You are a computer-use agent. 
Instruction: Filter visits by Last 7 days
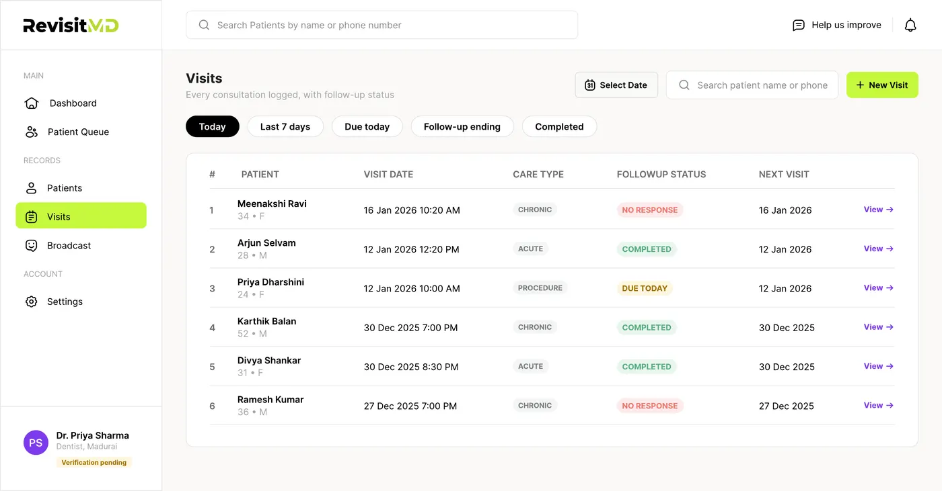285,126
